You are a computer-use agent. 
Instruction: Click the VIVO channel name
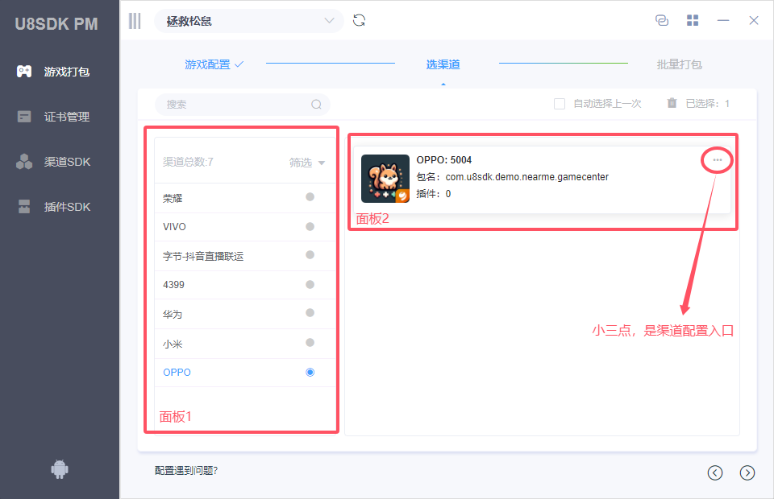(174, 227)
